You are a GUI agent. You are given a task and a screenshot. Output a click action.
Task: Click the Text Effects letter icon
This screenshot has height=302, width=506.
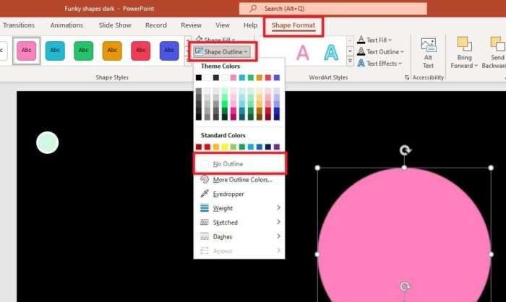coord(361,64)
